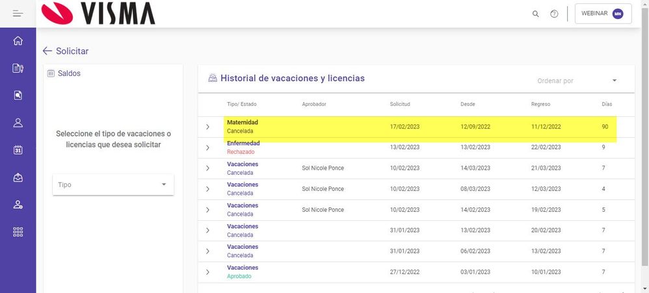Click the Enfermedad type label
The width and height of the screenshot is (649, 293).
click(x=243, y=143)
